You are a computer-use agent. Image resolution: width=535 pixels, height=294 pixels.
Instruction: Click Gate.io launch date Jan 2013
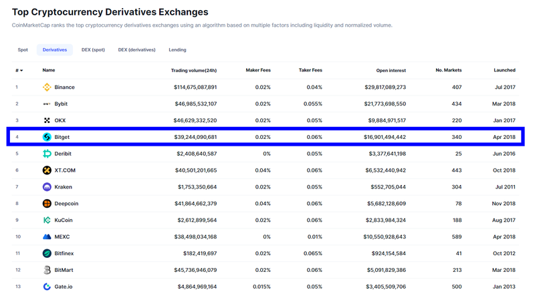504,287
